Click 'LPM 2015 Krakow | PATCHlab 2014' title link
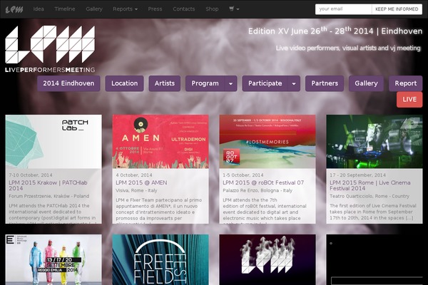This screenshot has height=285, width=428. point(48,185)
